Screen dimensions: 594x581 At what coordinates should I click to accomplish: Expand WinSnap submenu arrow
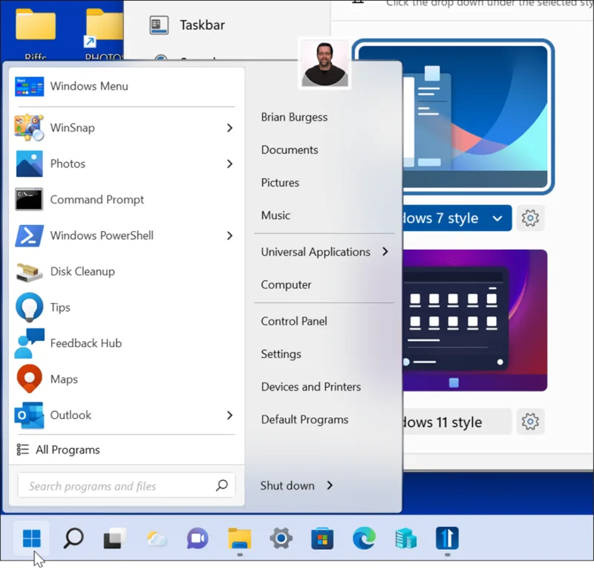tap(229, 128)
